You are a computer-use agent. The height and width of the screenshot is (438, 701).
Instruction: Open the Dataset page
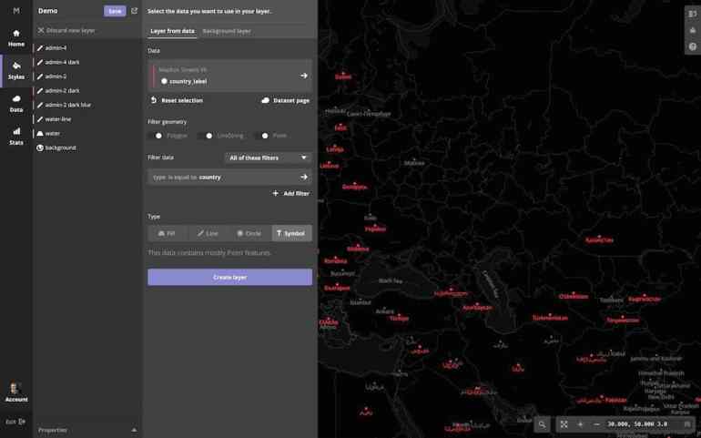tap(285, 101)
